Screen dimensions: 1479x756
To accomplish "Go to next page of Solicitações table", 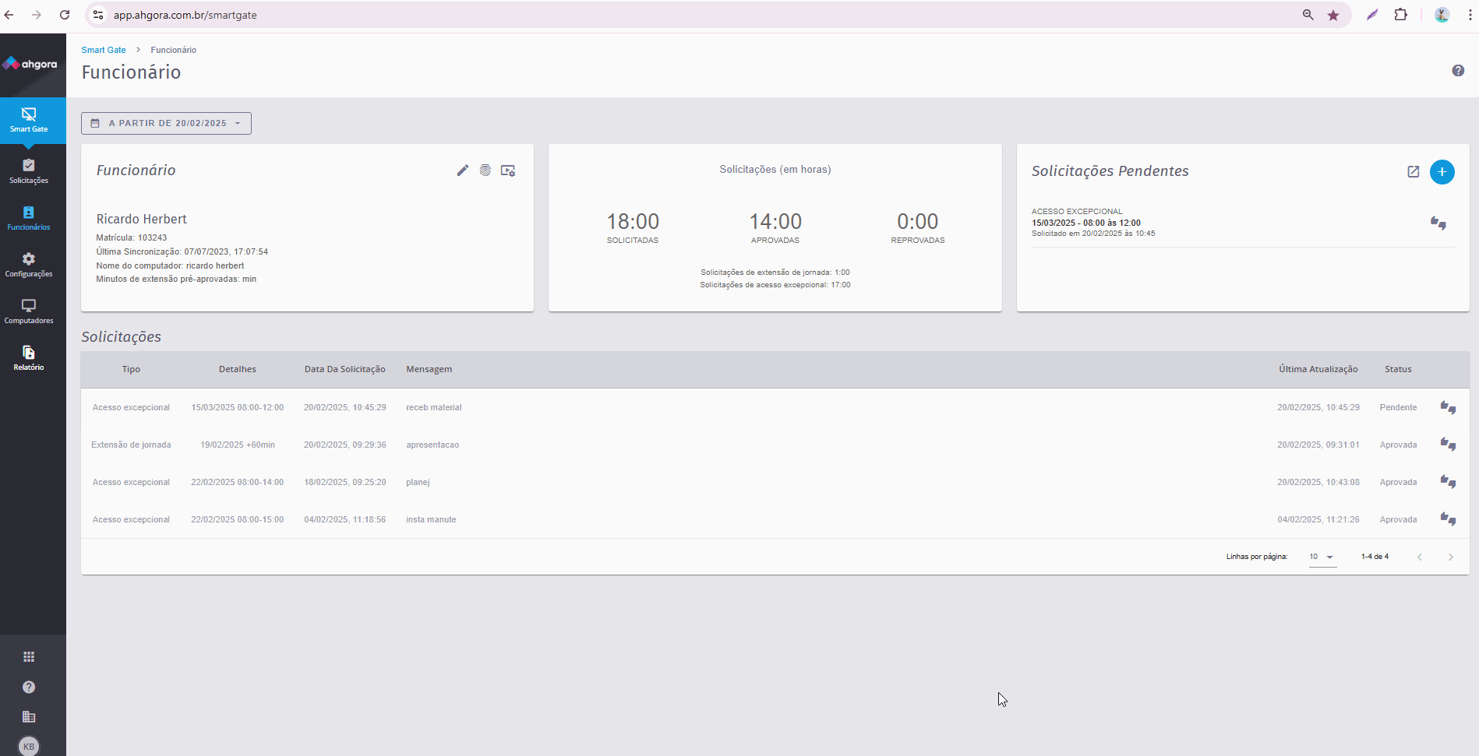I will click(x=1450, y=557).
